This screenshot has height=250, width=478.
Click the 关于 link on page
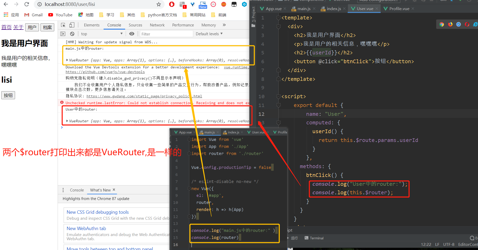18,27
